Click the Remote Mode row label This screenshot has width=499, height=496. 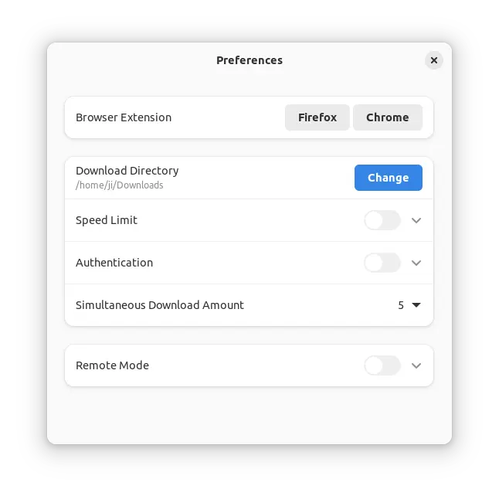112,365
